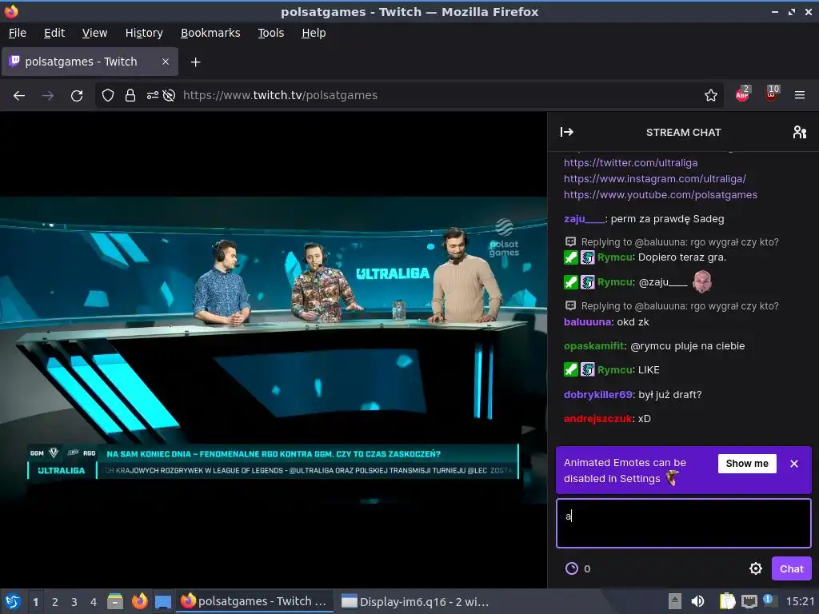The height and width of the screenshot is (614, 819).
Task: Click username andrejszczuk in chat
Action: pyautogui.click(x=597, y=418)
